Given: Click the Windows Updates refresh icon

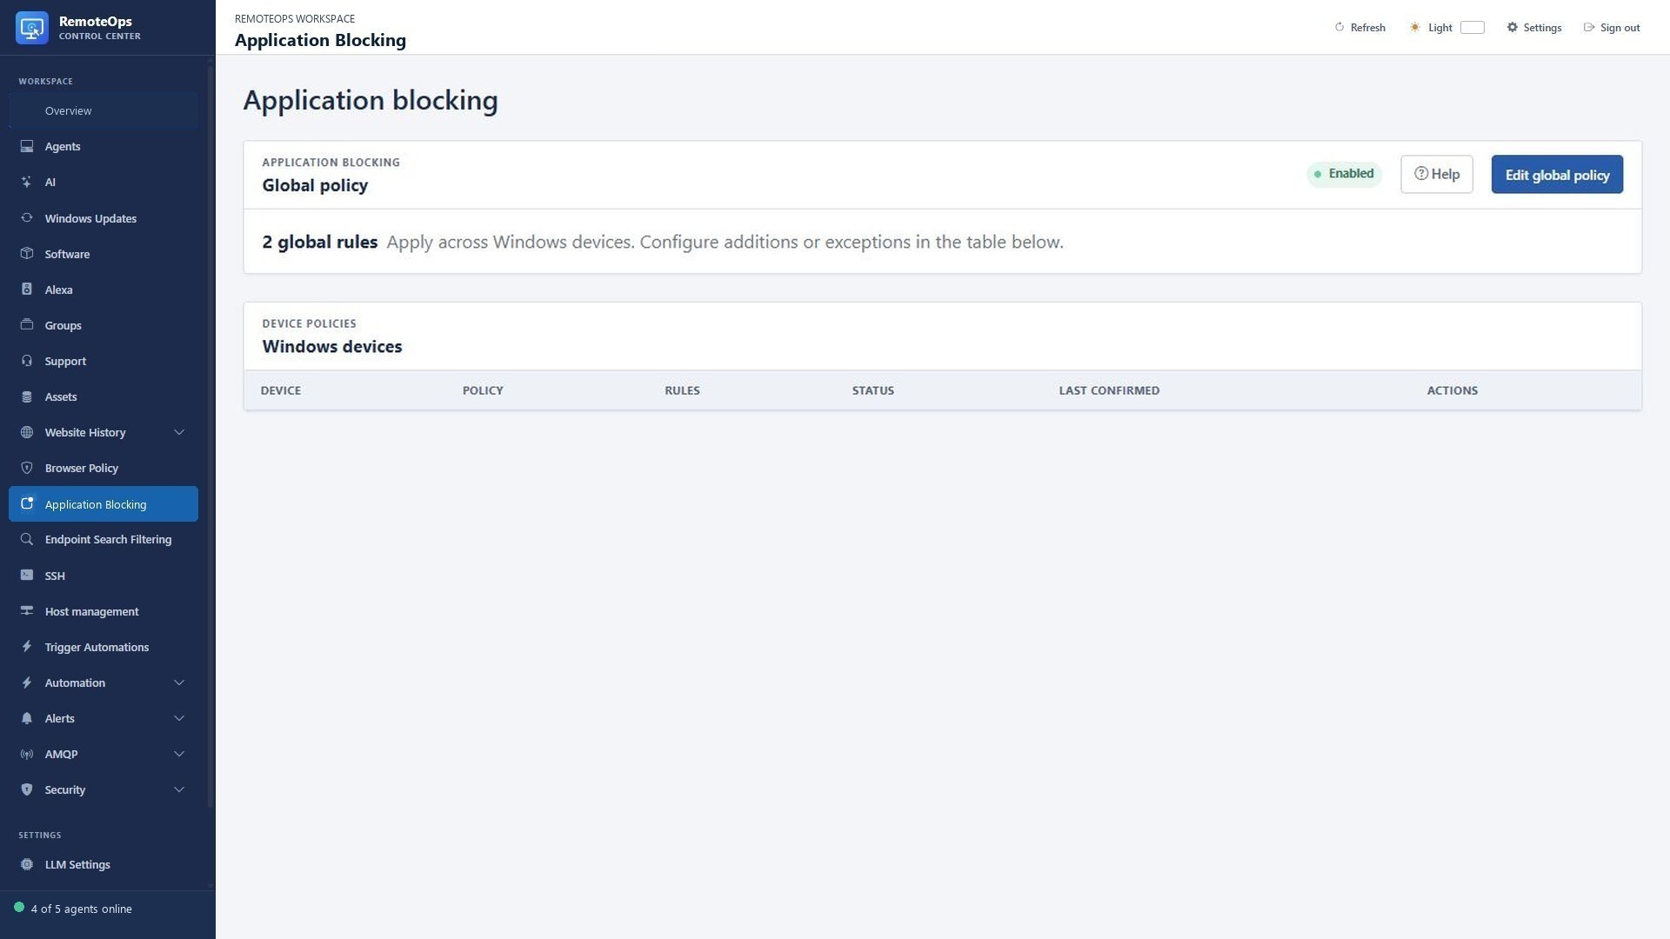Looking at the screenshot, I should (27, 218).
